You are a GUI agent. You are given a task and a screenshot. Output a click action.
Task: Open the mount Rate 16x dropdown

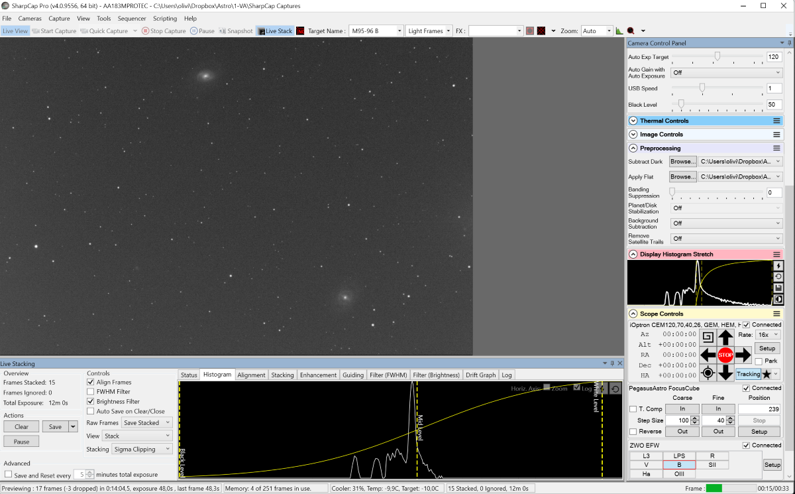[x=768, y=335]
